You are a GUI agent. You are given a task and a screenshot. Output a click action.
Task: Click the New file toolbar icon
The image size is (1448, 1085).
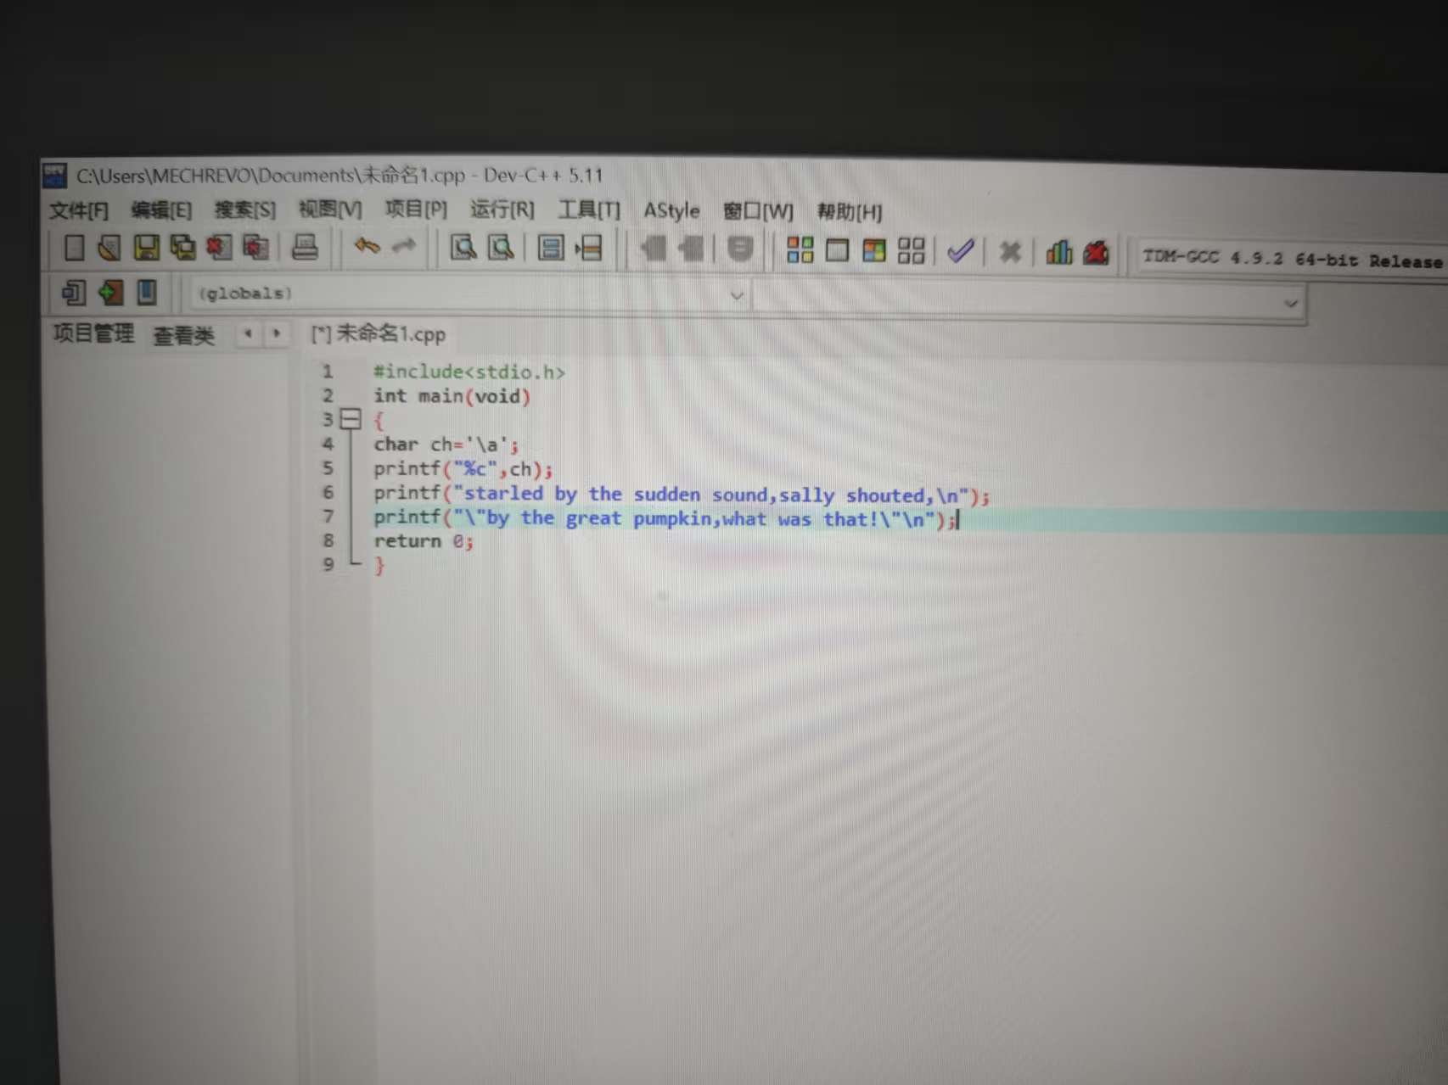point(74,248)
